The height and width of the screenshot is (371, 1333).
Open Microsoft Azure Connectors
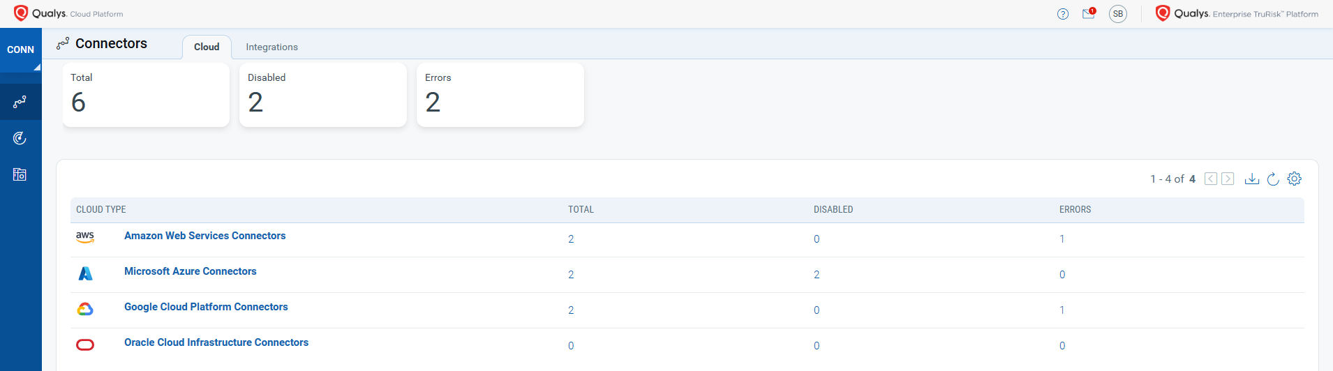pos(190,271)
